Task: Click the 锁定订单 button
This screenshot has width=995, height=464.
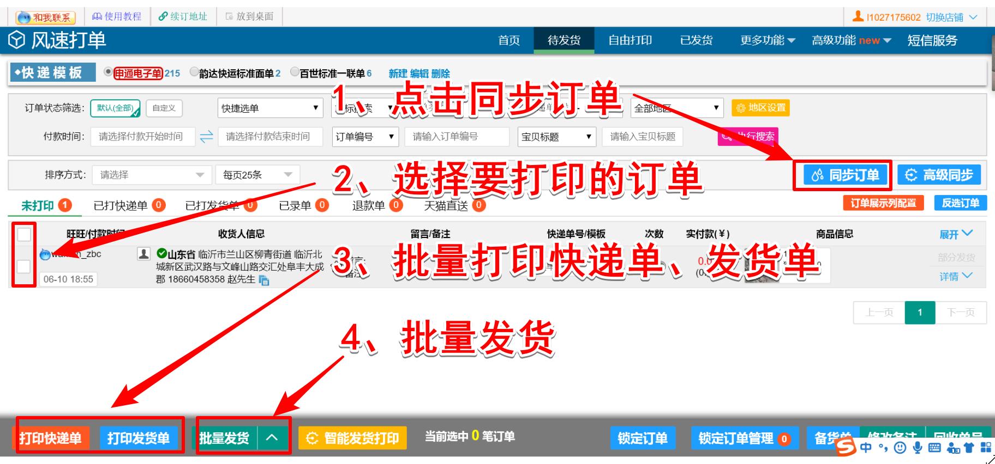Action: coord(643,438)
